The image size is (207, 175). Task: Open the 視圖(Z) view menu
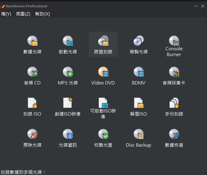pyautogui.click(x=23, y=14)
